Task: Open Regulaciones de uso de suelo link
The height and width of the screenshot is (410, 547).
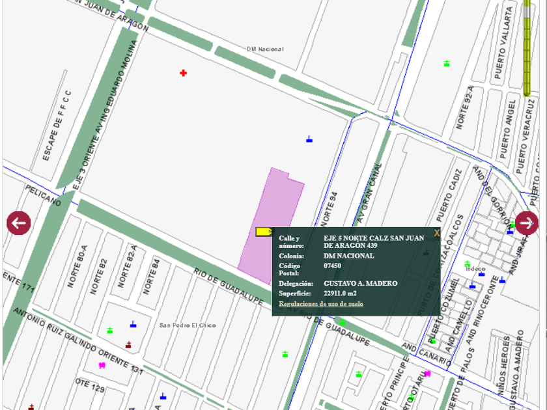Action: coord(321,304)
